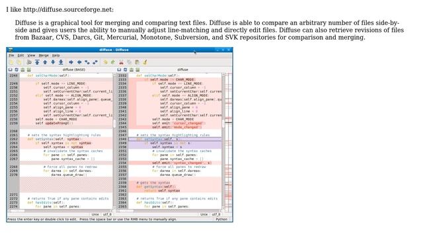Image resolution: width=423 pixels, height=238 pixels.
Task: Click the horizontal scrollbar under the right pane
Action: [x=169, y=210]
